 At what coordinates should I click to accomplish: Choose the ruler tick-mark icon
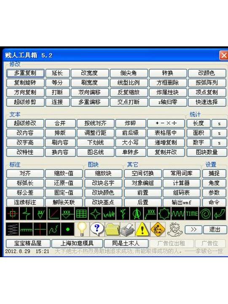pyautogui.click(x=27, y=229)
